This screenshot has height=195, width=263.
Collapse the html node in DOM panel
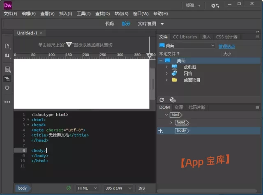[166, 115]
